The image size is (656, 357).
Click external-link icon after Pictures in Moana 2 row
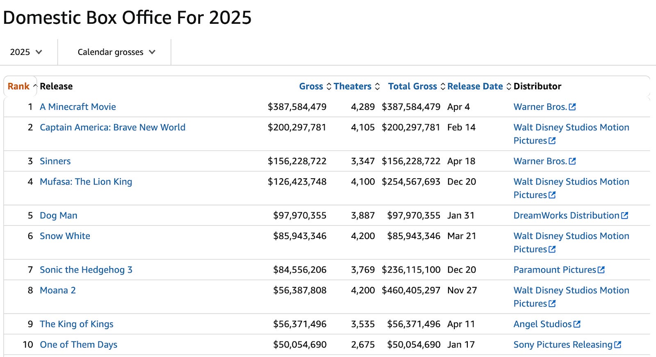[x=552, y=304]
